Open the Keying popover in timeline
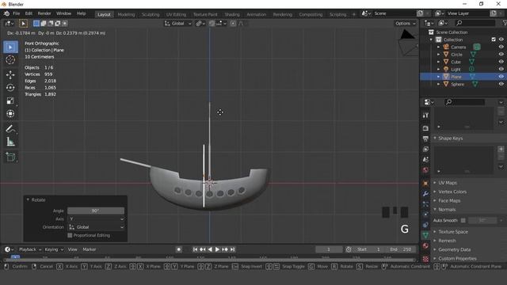The image size is (507, 285). 54,249
